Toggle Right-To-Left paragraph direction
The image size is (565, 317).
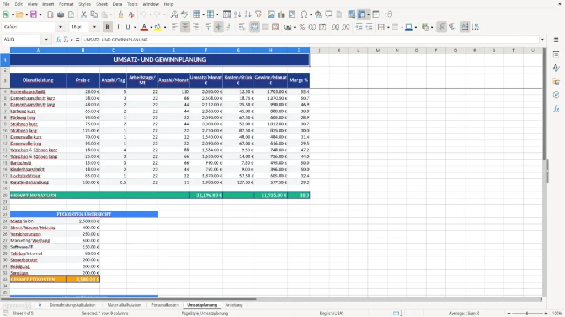pos(452,27)
